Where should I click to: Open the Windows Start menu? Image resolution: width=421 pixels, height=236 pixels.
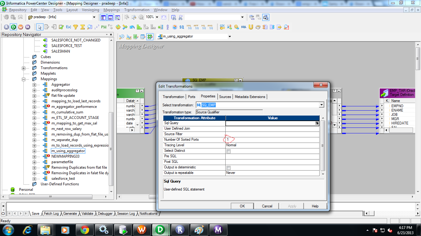(x=8, y=230)
